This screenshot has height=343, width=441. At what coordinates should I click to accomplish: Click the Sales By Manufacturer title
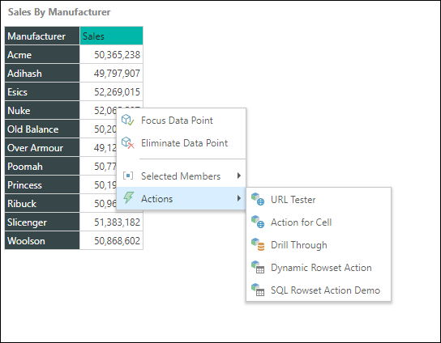pyautogui.click(x=59, y=12)
